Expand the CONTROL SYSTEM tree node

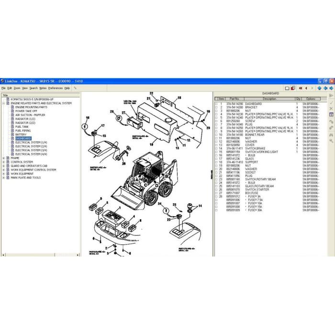(4, 162)
